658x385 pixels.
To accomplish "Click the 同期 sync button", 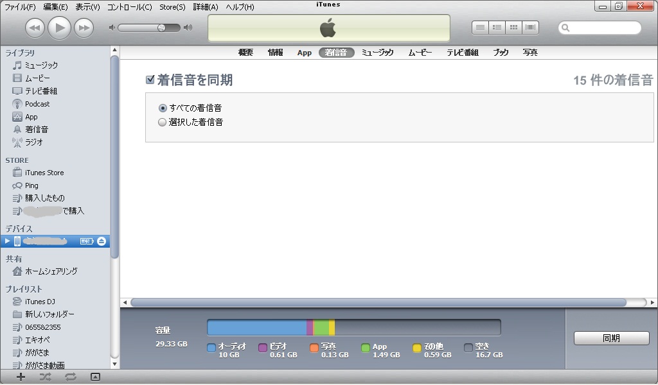I will (x=612, y=338).
